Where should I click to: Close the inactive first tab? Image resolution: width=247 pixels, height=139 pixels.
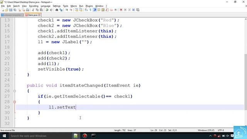click(23, 15)
